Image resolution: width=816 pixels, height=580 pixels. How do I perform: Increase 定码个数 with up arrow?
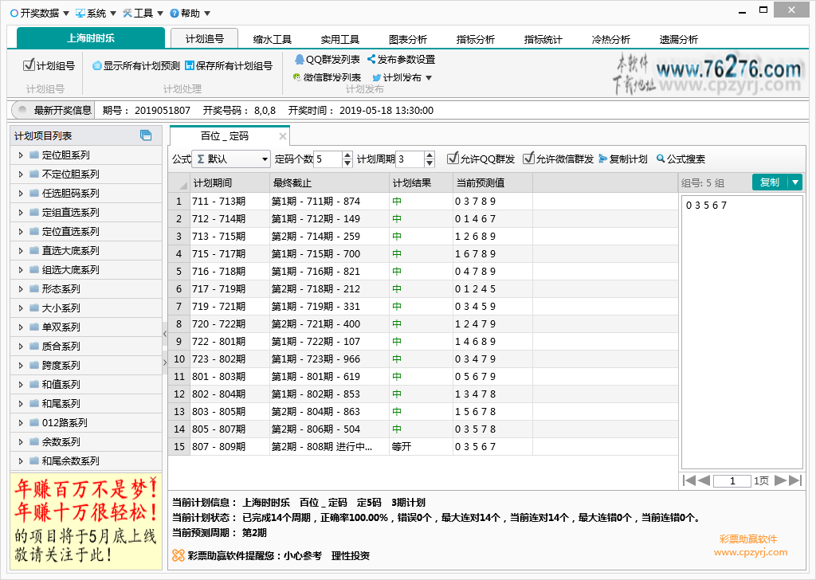(x=347, y=155)
